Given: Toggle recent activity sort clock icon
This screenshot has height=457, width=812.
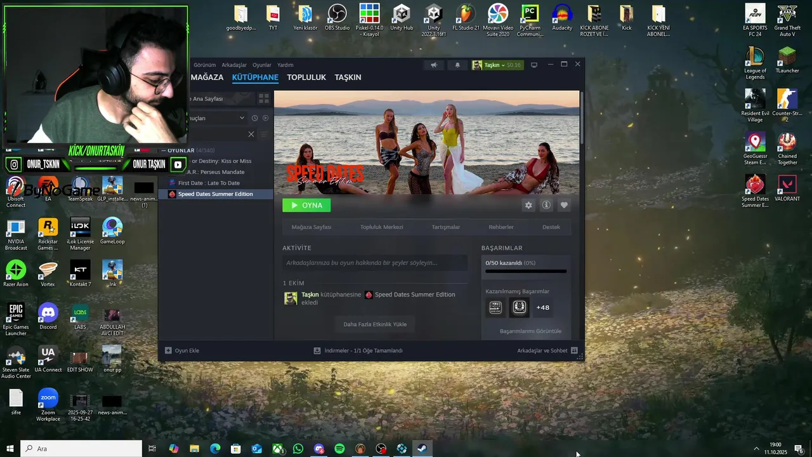Looking at the screenshot, I should pyautogui.click(x=254, y=118).
